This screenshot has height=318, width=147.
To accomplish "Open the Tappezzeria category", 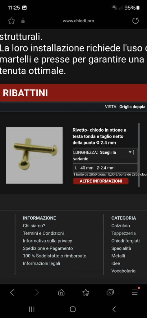I will (x=123, y=233).
